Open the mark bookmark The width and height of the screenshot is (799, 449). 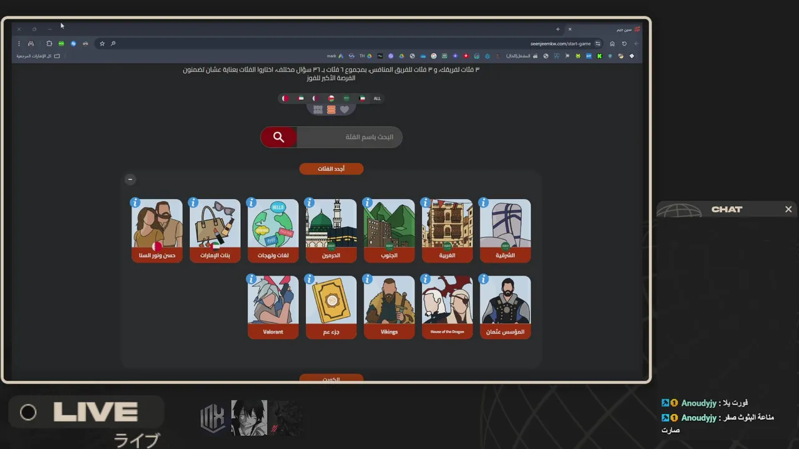point(335,56)
